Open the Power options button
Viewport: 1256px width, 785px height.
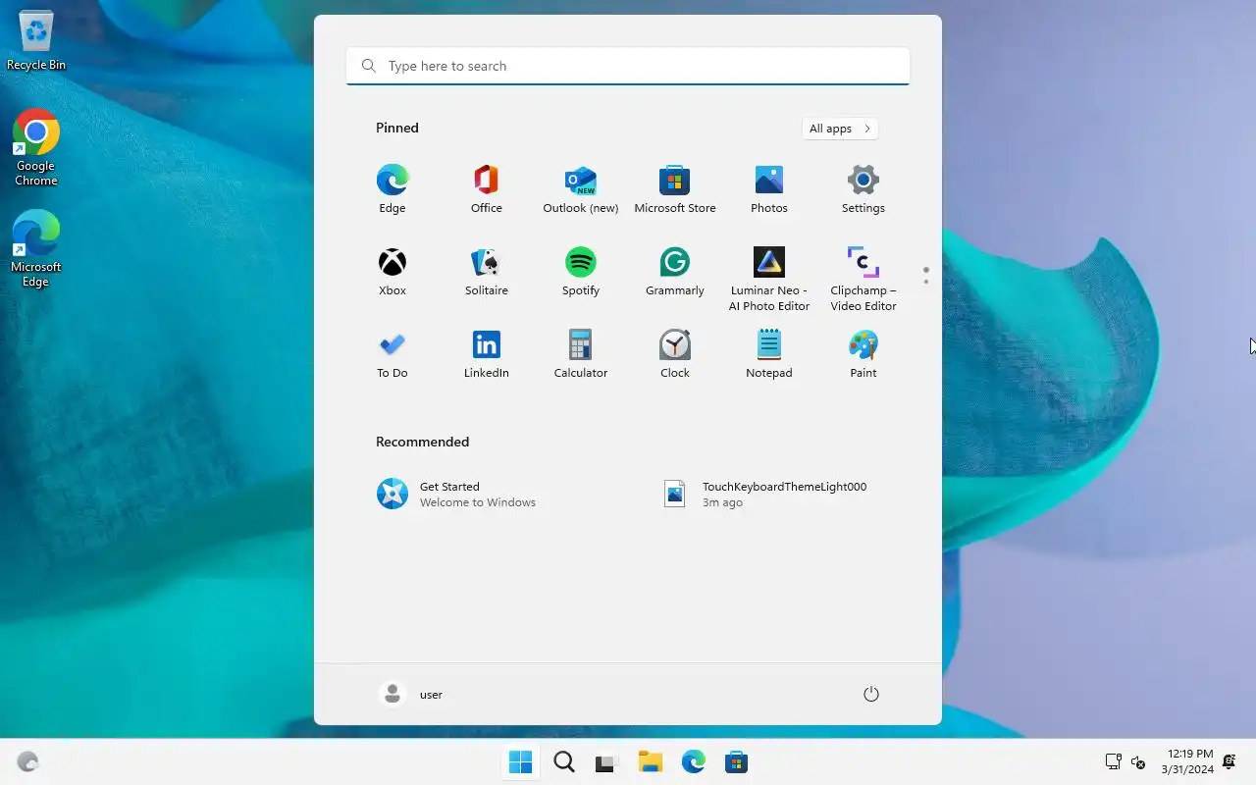tap(871, 694)
